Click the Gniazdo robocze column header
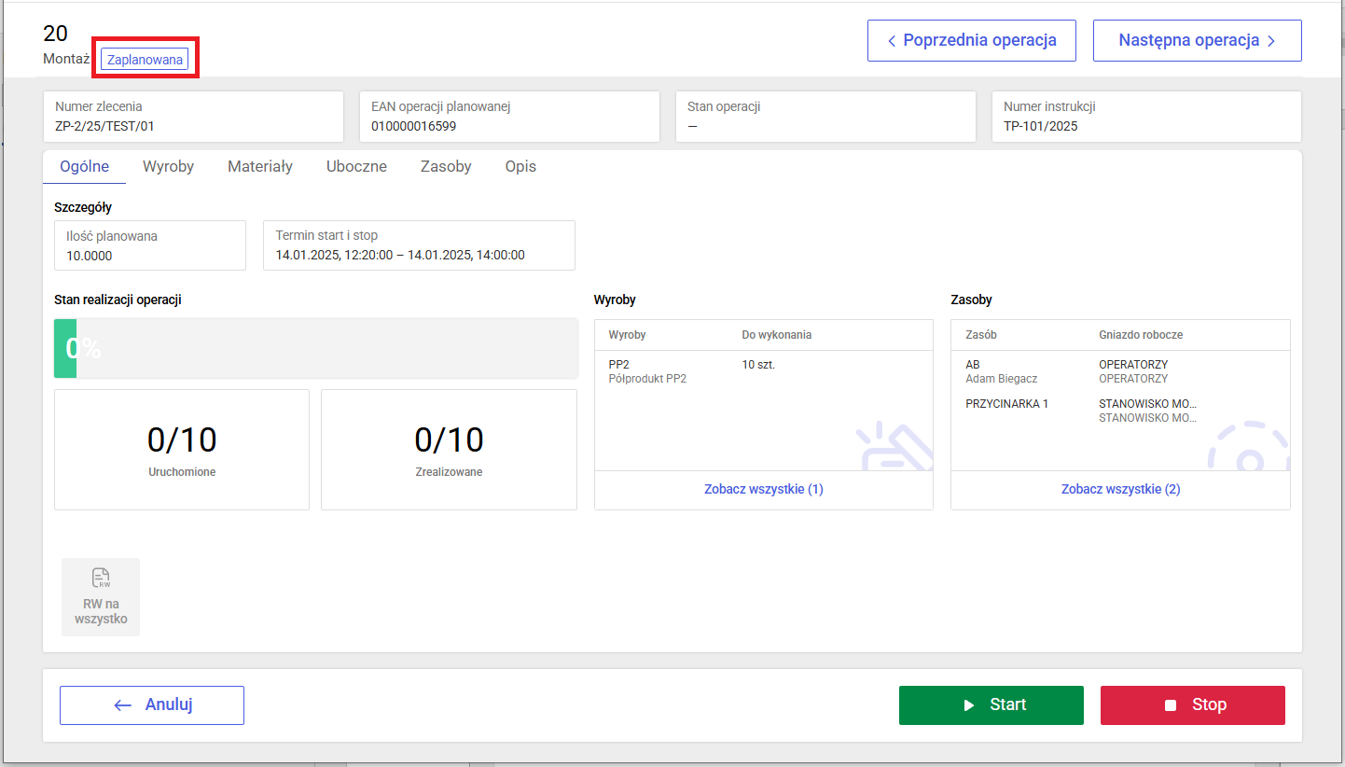The height and width of the screenshot is (767, 1345). 1141,335
